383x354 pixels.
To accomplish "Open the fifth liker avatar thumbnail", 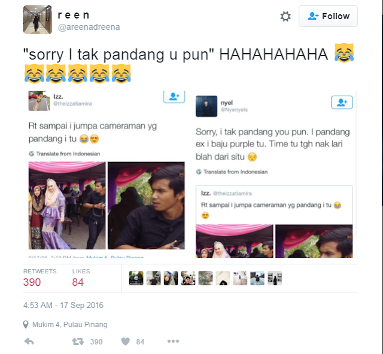I will tap(205, 278).
